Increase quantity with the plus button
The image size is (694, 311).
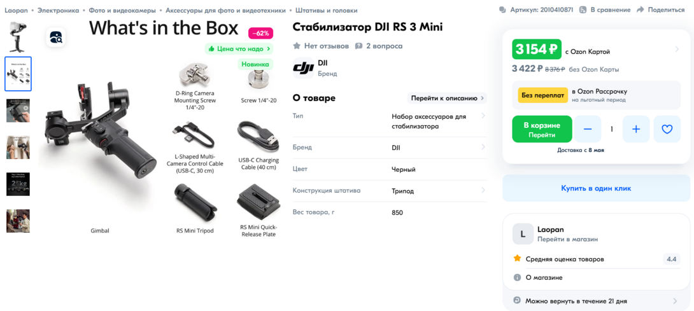click(x=636, y=129)
